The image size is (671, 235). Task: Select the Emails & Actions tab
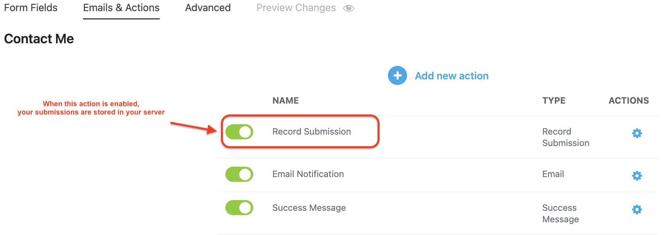[x=121, y=8]
